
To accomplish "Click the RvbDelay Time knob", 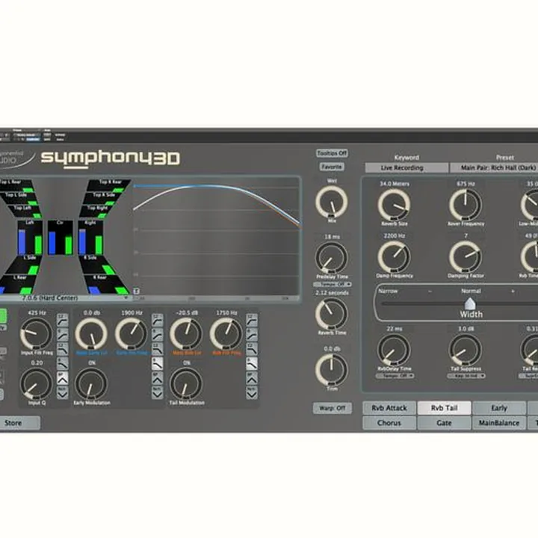I will 394,350.
